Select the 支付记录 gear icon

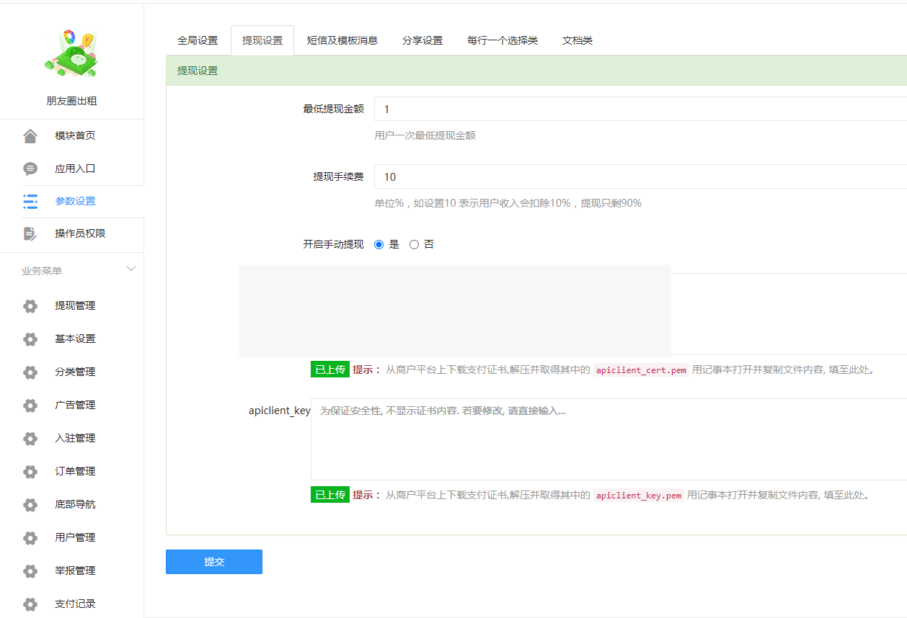pyautogui.click(x=30, y=604)
